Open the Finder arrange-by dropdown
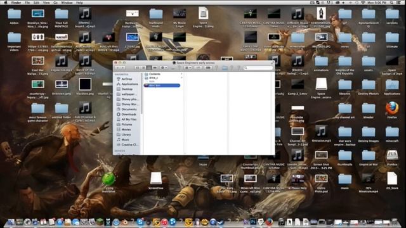 188,68
